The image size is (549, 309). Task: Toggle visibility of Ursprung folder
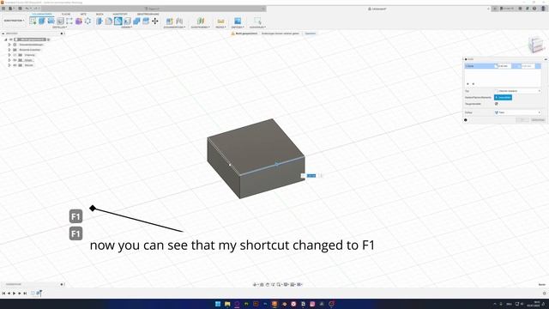coord(15,55)
